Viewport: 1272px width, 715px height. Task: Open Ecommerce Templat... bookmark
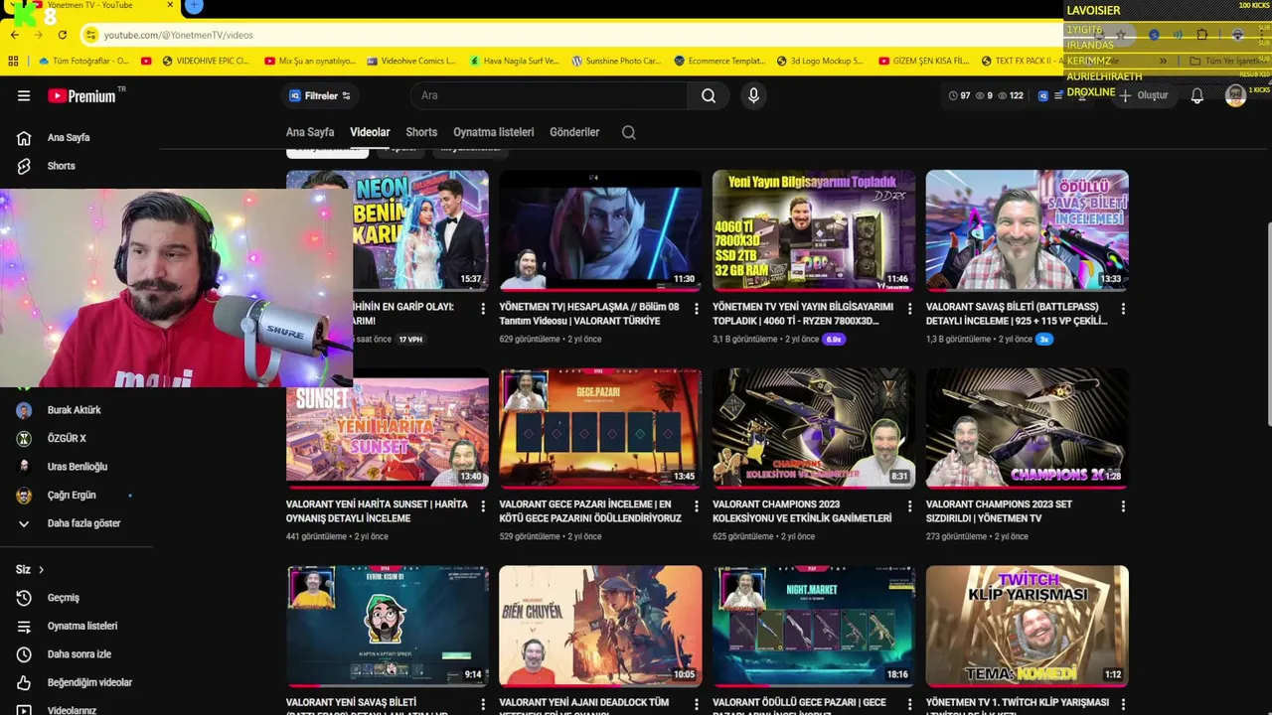[719, 61]
